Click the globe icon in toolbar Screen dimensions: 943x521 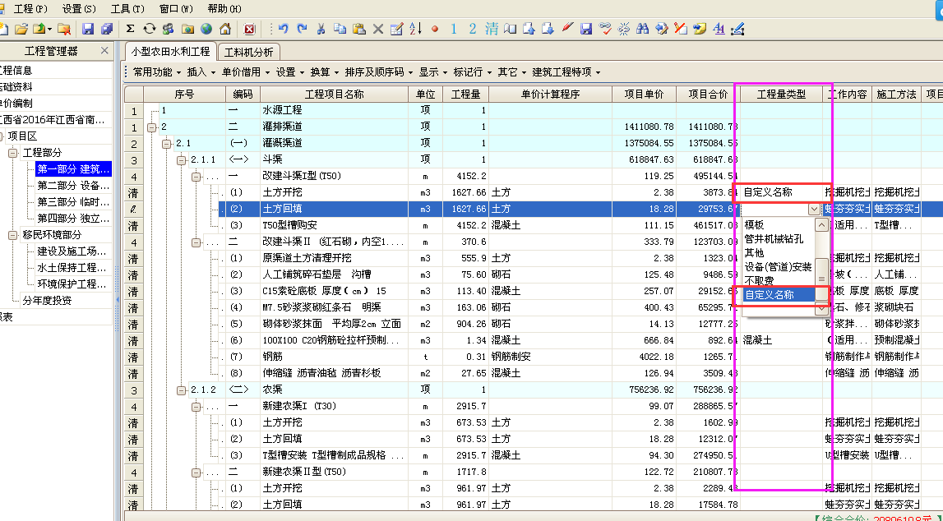point(206,29)
